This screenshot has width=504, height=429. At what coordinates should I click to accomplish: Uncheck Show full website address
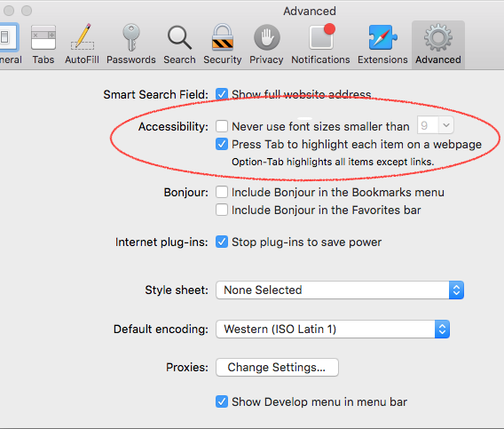pos(222,94)
